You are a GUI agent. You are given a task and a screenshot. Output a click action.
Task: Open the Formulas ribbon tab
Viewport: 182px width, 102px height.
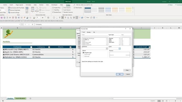28,5
